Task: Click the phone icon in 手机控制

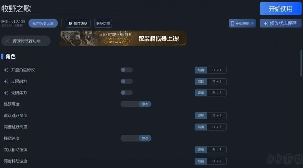Action: 233,23
